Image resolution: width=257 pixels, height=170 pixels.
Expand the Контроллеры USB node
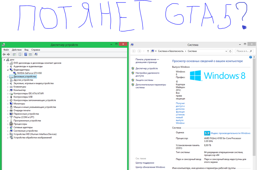8,97
